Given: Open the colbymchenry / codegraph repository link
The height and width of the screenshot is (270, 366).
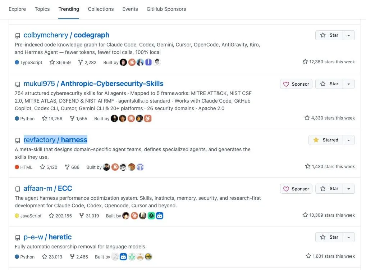Looking at the screenshot, I should (67, 35).
